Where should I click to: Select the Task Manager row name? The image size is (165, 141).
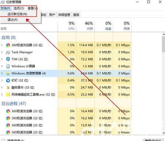(x=22, y=52)
